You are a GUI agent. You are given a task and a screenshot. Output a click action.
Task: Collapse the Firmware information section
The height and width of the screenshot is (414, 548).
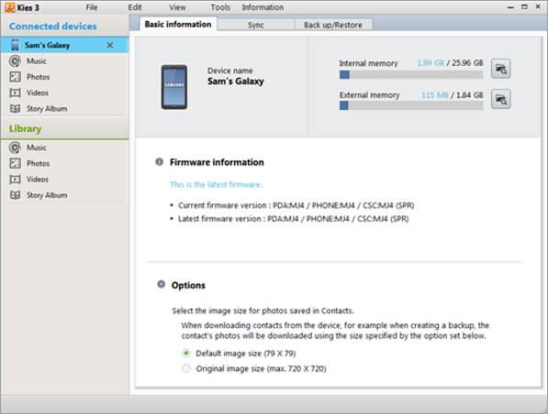(x=160, y=162)
